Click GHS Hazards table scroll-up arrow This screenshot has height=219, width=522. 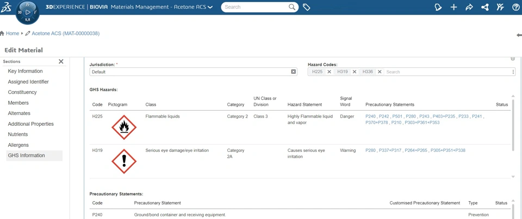coord(513,96)
